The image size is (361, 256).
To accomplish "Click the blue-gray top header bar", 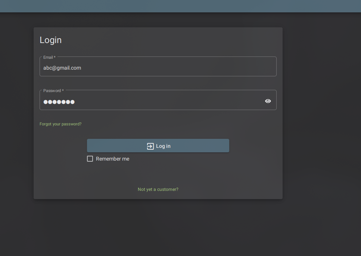I will point(180,6).
